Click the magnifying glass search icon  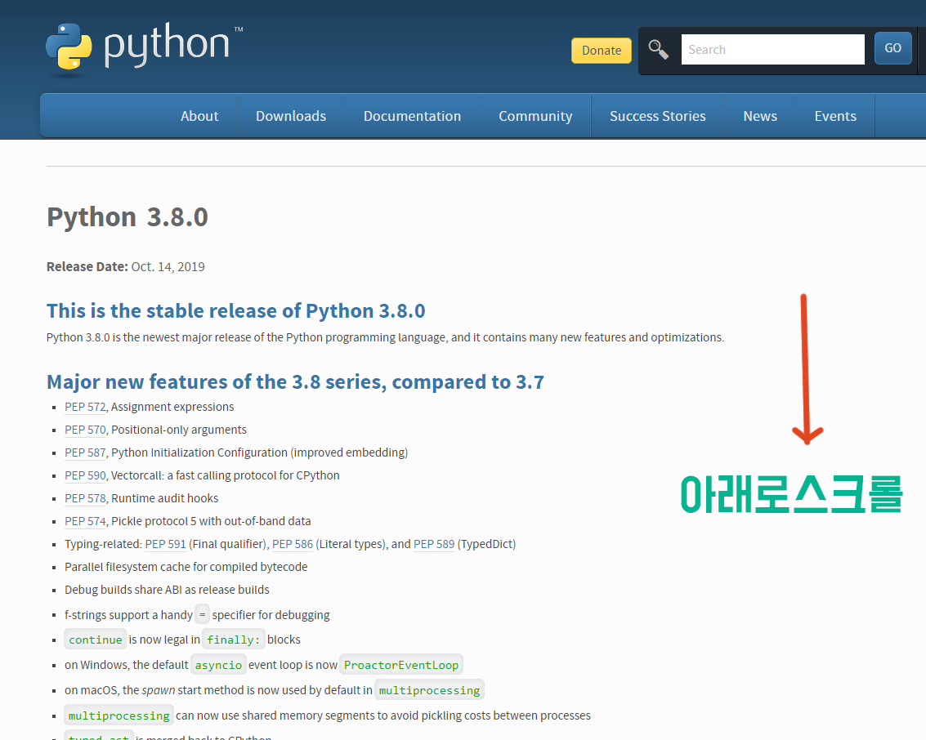click(x=659, y=50)
